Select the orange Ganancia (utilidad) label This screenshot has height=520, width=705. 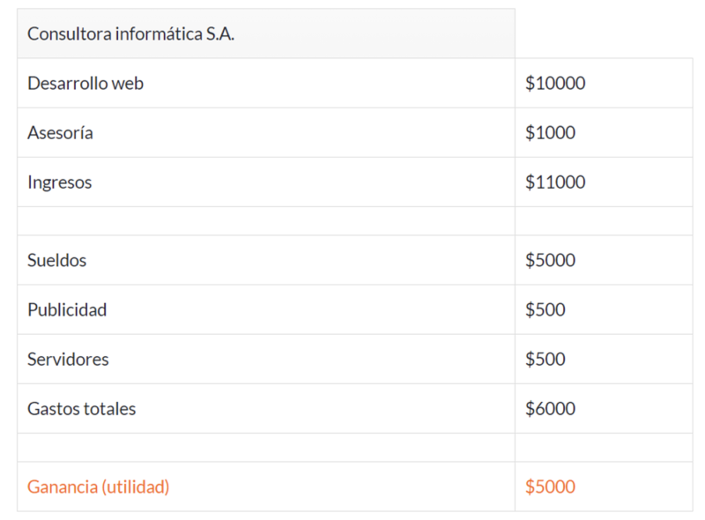[98, 487]
